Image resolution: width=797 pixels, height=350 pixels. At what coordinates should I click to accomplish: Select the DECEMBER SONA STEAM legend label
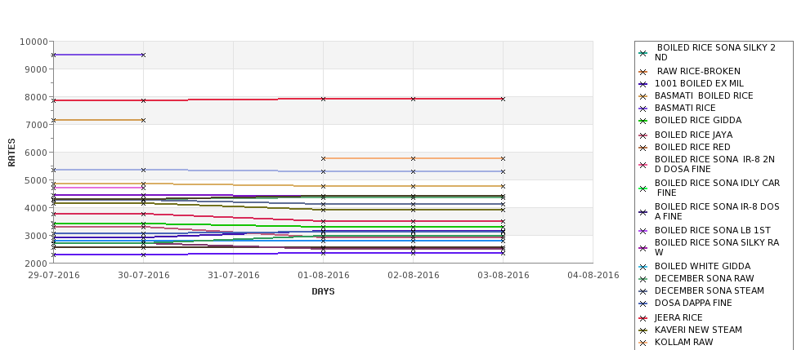tap(709, 290)
